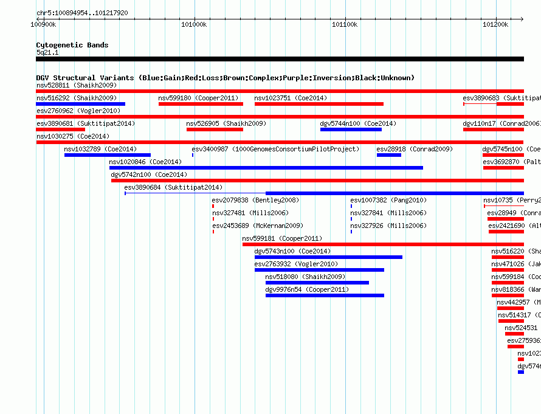Click the esv2421690 variant label
This screenshot has height=414, width=541.
tap(514, 226)
